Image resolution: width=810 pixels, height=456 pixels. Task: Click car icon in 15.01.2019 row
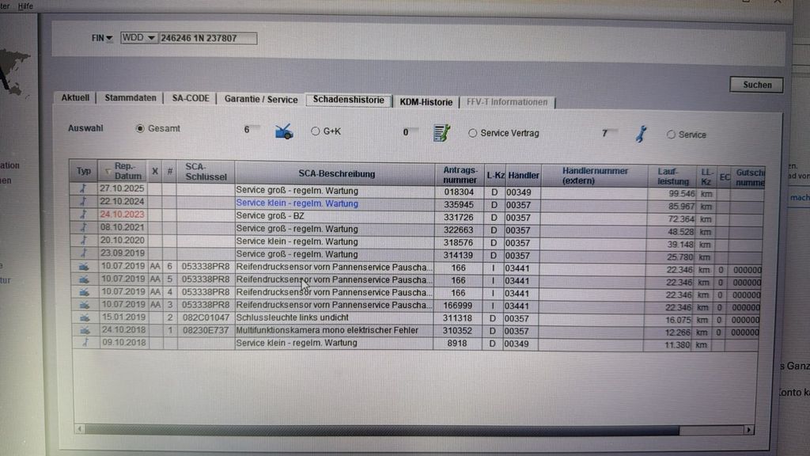[x=85, y=317]
